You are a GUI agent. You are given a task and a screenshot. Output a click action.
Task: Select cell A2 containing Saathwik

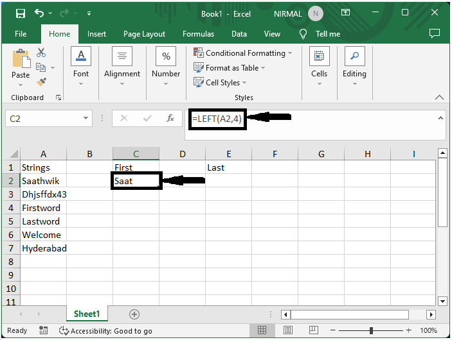tap(43, 181)
